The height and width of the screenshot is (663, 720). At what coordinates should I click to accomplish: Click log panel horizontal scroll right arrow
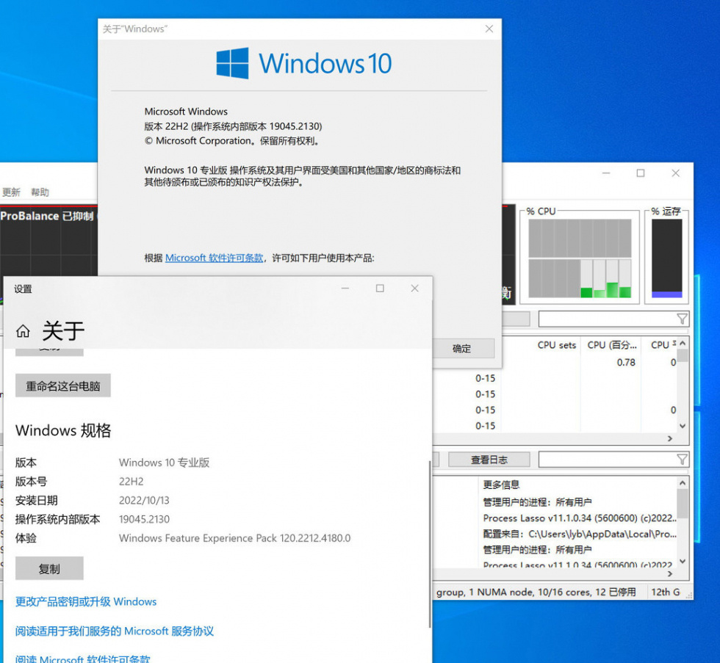coord(670,573)
